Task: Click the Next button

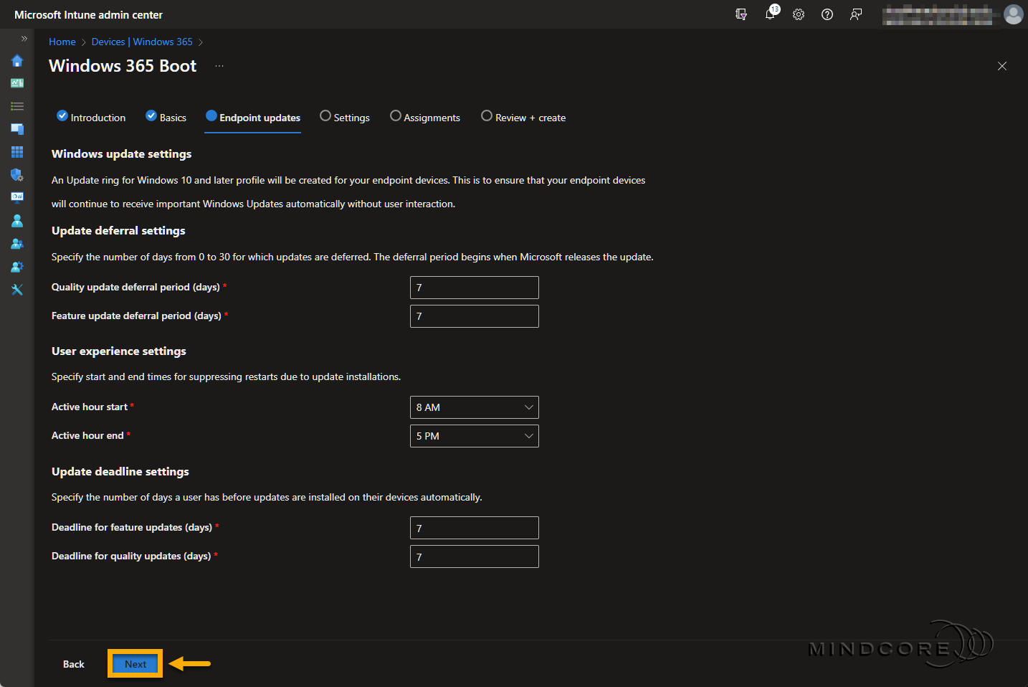Action: [135, 664]
